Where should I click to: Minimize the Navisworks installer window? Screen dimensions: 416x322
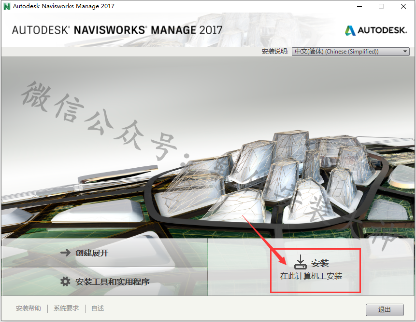359,6
